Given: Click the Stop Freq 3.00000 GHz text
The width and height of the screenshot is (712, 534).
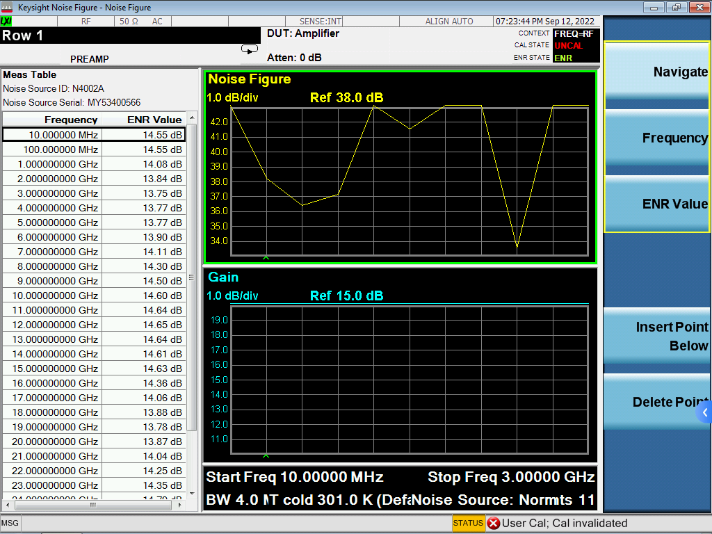Looking at the screenshot, I should pos(511,477).
